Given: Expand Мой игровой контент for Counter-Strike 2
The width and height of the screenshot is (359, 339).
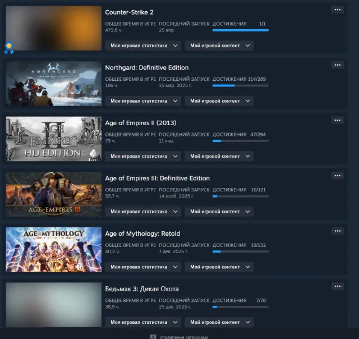Looking at the screenshot, I should pos(219,45).
